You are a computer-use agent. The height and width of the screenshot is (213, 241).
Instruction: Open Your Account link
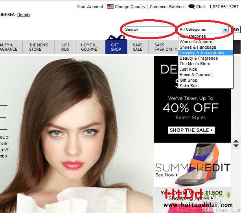90,7
